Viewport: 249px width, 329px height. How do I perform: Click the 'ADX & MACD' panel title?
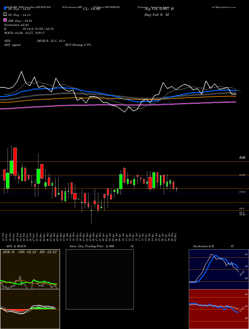16,246
